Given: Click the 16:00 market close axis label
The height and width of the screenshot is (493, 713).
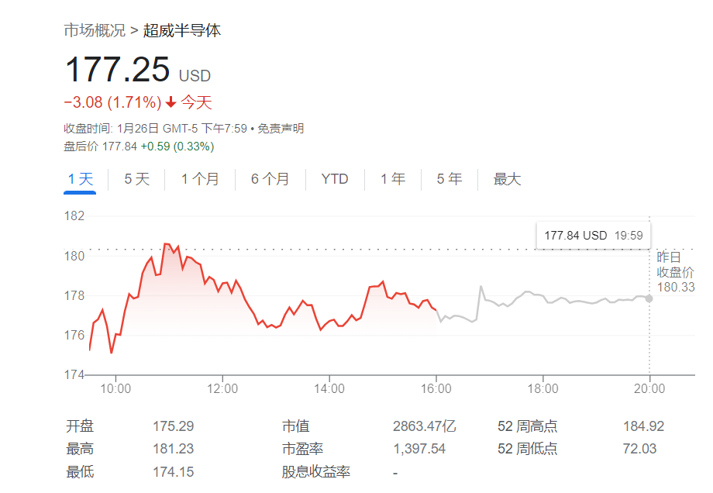Looking at the screenshot, I should 436,389.
